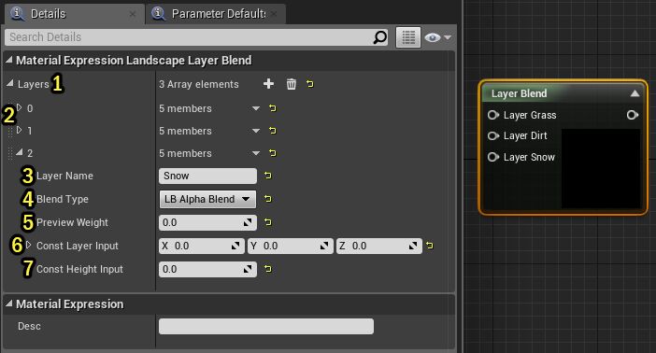Delete all Layers array elements with trash icon
This screenshot has height=353, width=656.
292,84
